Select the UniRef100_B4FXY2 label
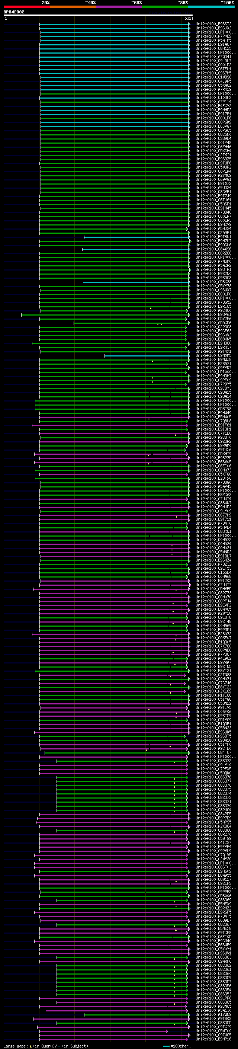238x1049 pixels. tap(213, 106)
